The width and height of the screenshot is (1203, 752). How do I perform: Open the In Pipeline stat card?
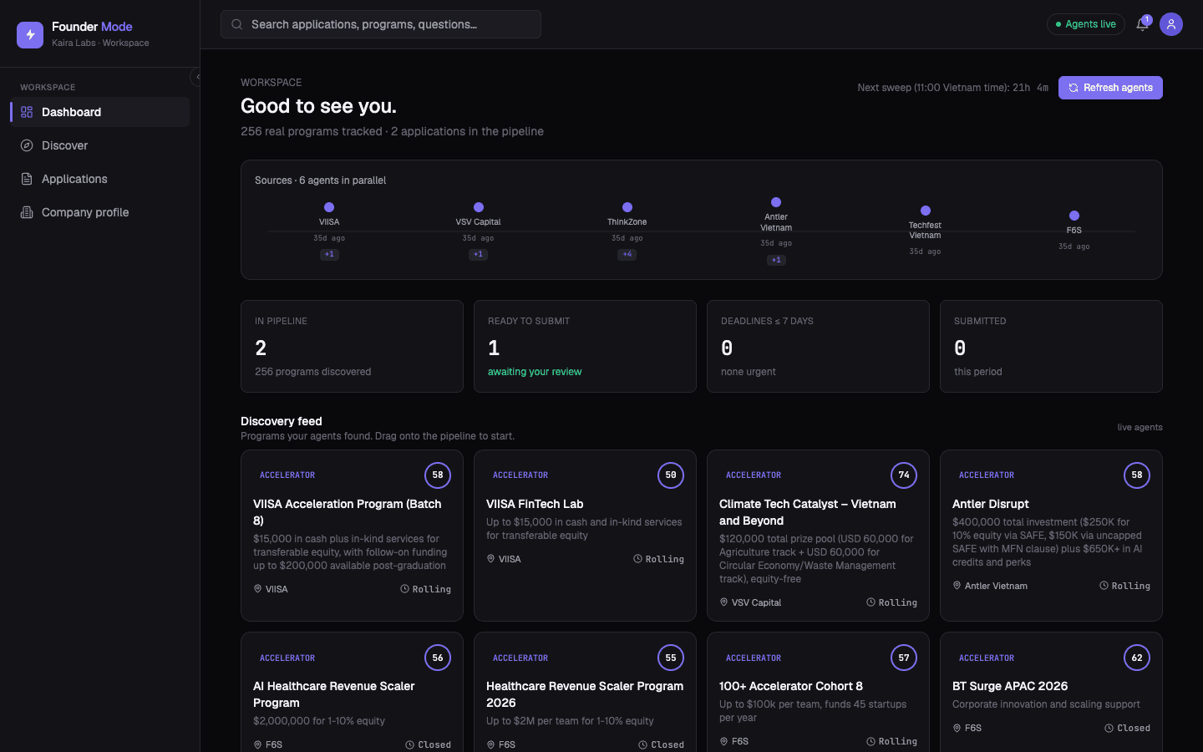coord(352,347)
